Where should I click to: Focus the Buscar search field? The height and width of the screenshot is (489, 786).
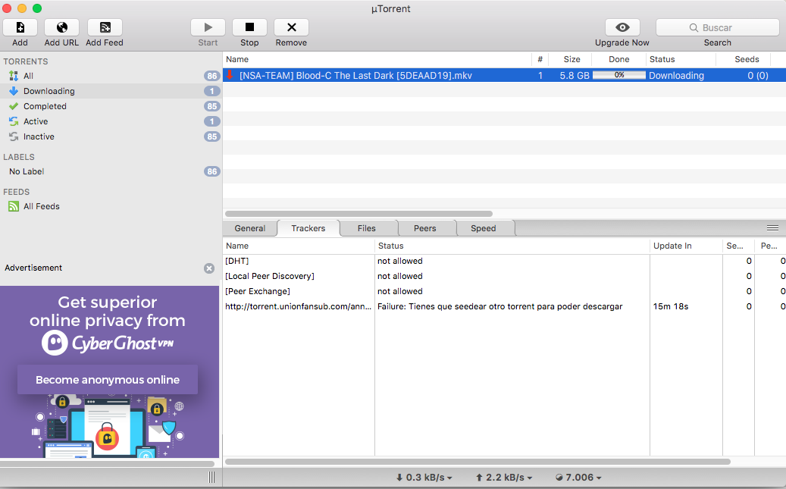pyautogui.click(x=717, y=27)
